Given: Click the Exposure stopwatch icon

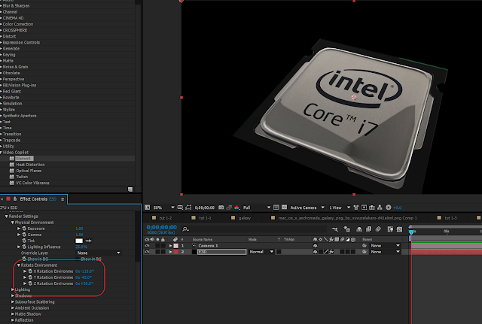Looking at the screenshot, I should tap(24, 229).
